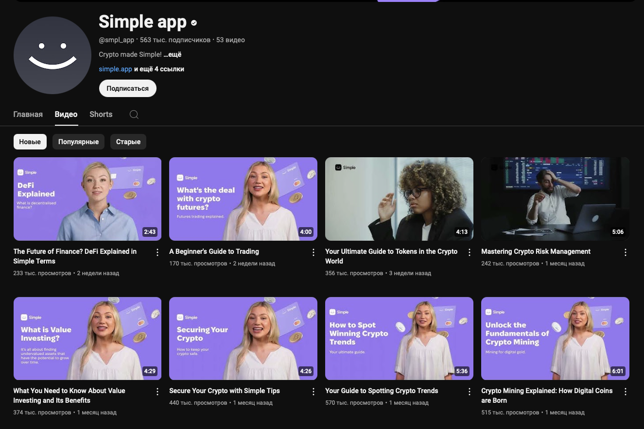Open title What You Need to Know About Value Investing
644x429 pixels.
(x=70, y=396)
